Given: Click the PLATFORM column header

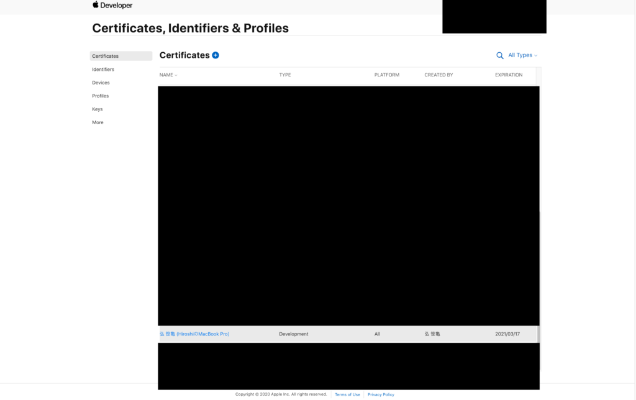Looking at the screenshot, I should [x=386, y=75].
